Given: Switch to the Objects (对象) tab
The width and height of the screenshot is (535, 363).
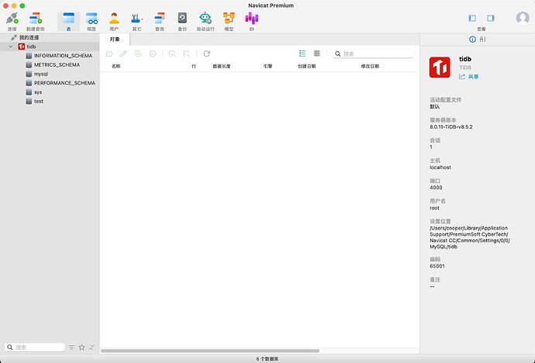Looking at the screenshot, I should (x=115, y=40).
